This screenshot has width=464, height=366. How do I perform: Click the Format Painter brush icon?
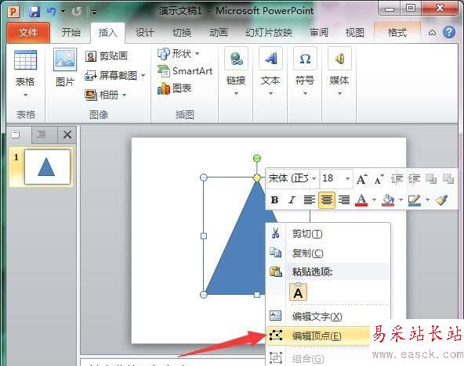pos(441,200)
